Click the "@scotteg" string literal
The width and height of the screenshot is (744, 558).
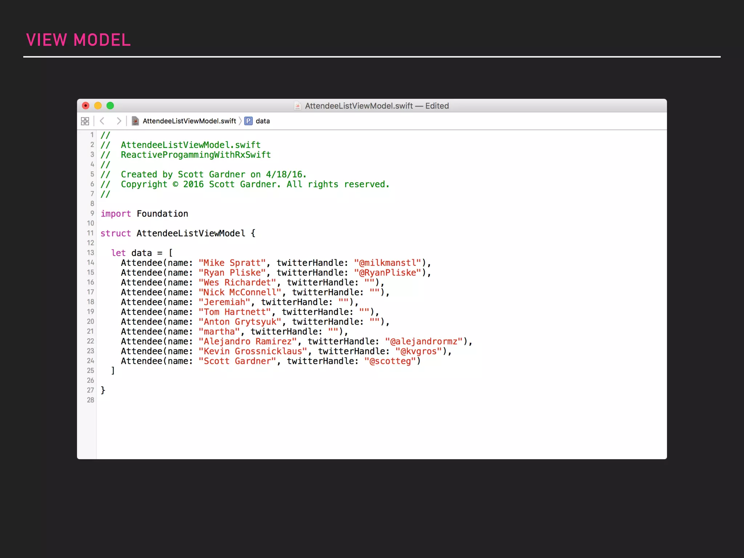pos(390,361)
